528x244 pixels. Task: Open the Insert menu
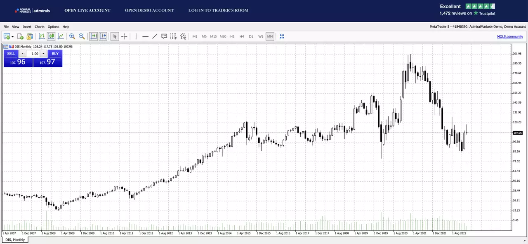click(27, 27)
